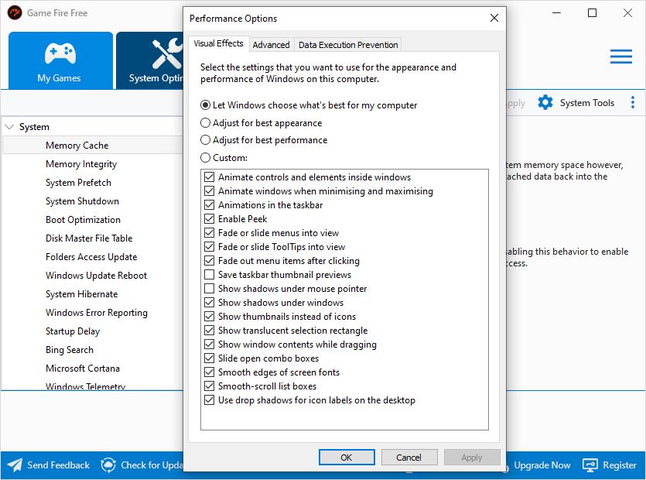Screen dimensions: 646x480
Task: Select Folders Access Update item
Action: pyautogui.click(x=91, y=257)
